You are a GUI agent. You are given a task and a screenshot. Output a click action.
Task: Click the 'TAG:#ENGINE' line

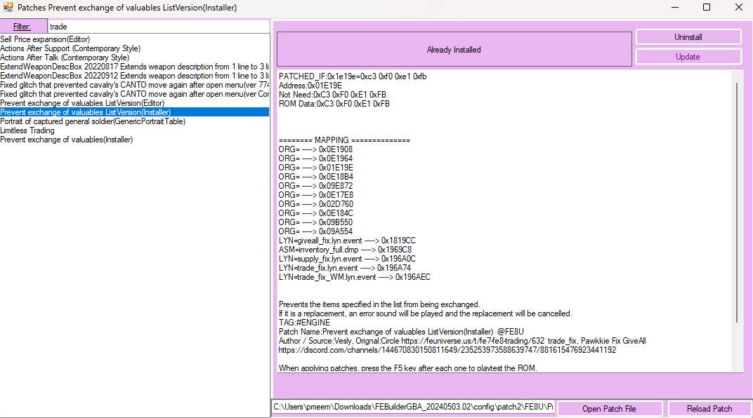pos(304,323)
